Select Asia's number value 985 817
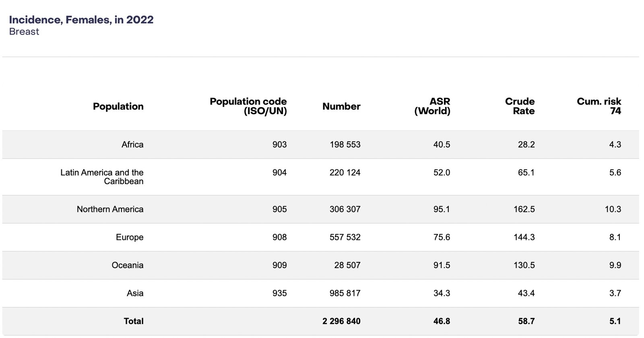Image resolution: width=644 pixels, height=338 pixels. [345, 293]
